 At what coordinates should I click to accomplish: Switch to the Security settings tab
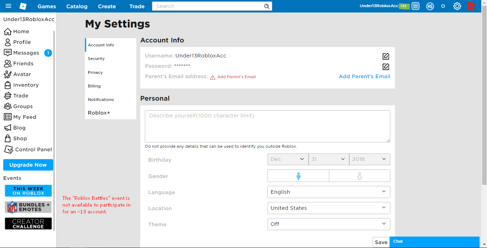pos(96,59)
